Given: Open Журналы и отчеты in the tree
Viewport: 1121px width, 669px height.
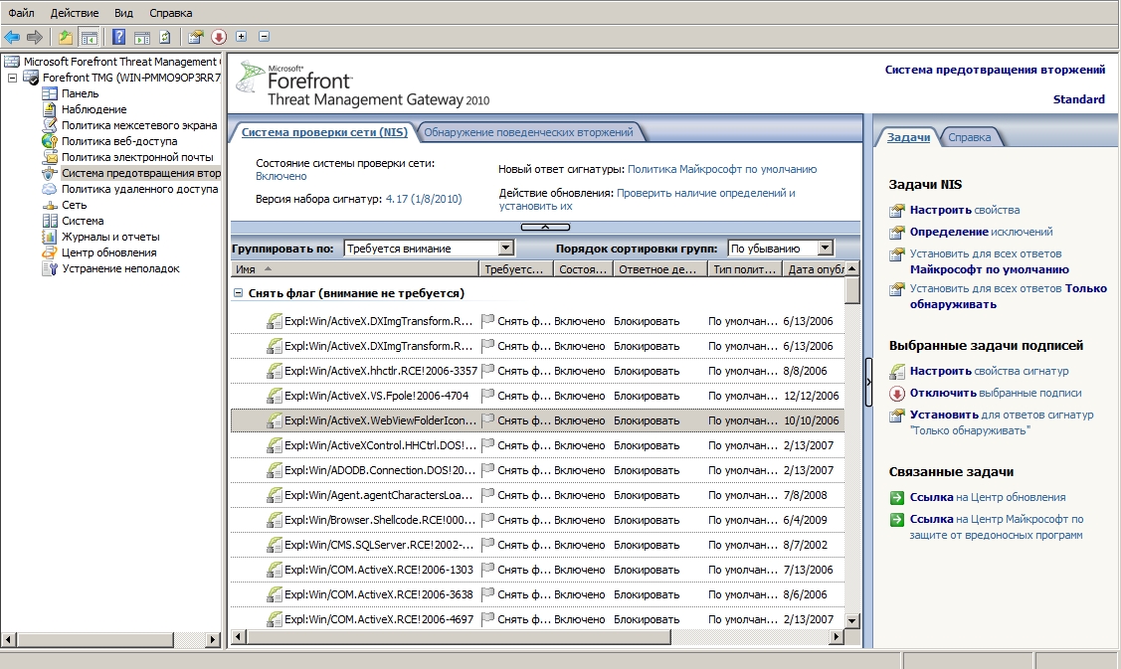Looking at the screenshot, I should [110, 237].
